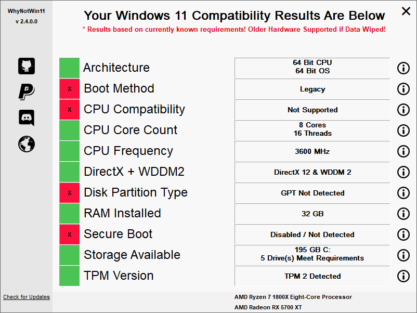Click the red X indicator beside Boot Method

(69, 89)
